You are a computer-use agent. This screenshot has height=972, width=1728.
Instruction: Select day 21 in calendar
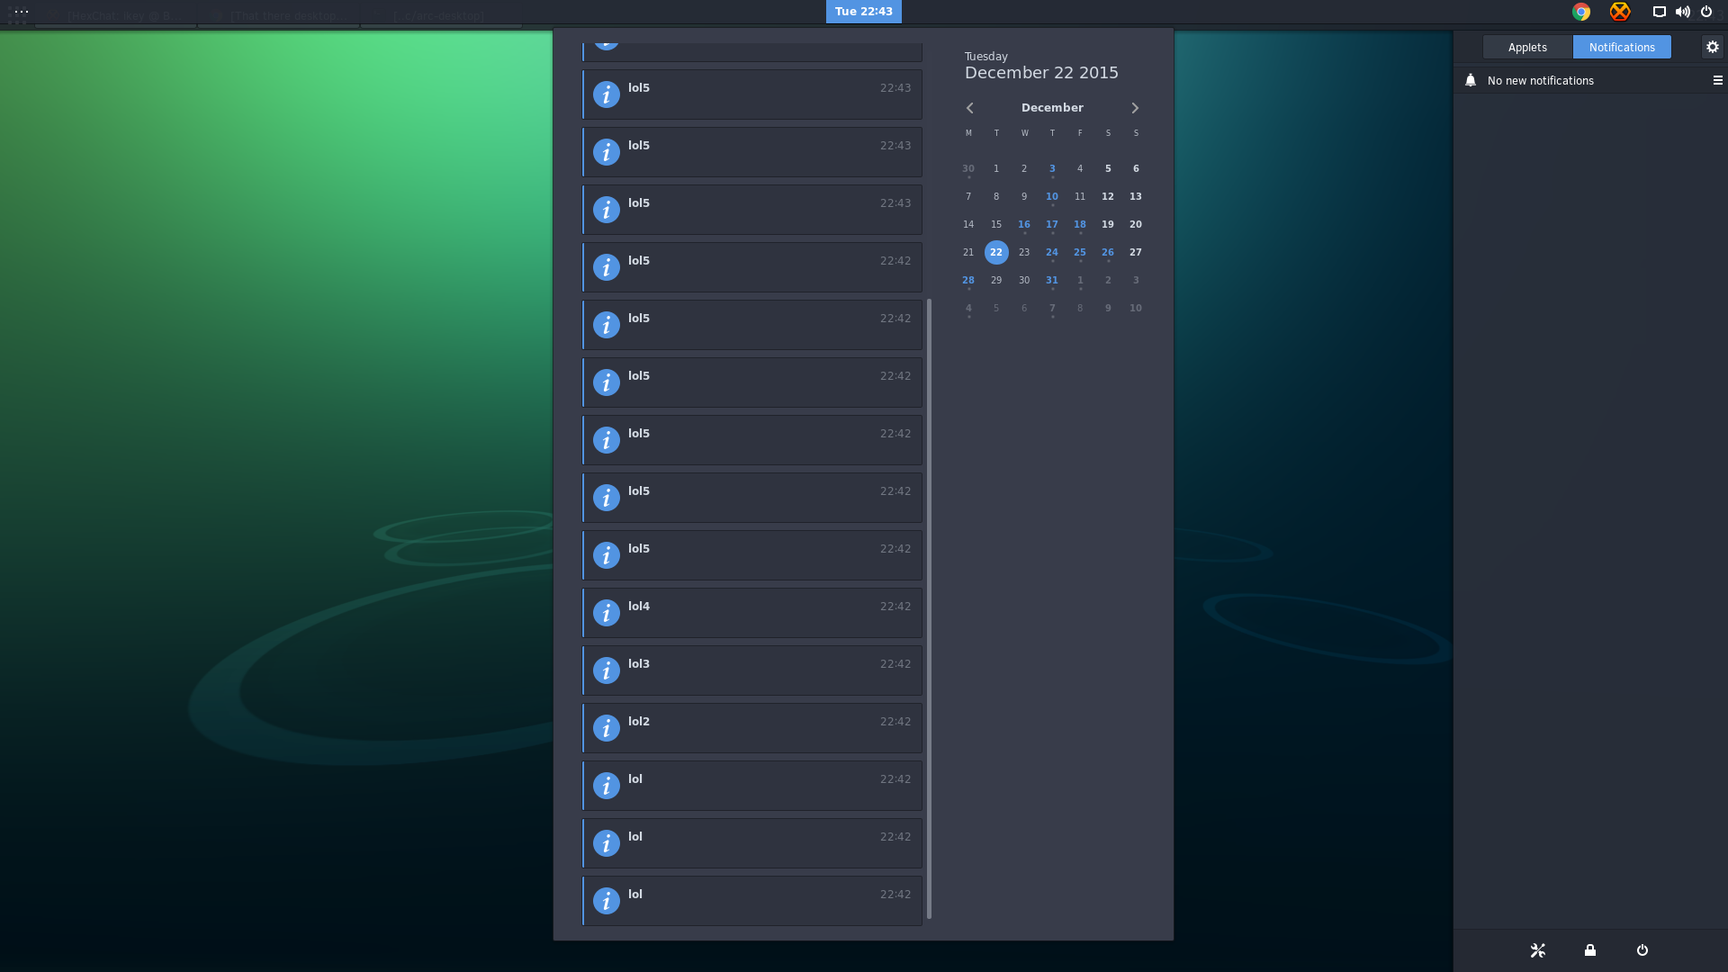point(968,252)
